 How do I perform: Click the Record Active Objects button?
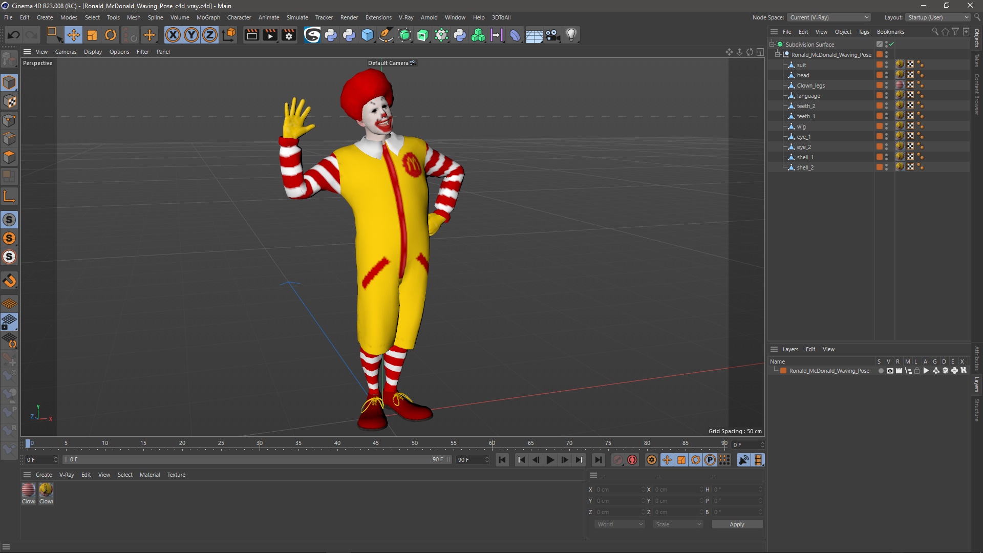pos(618,460)
